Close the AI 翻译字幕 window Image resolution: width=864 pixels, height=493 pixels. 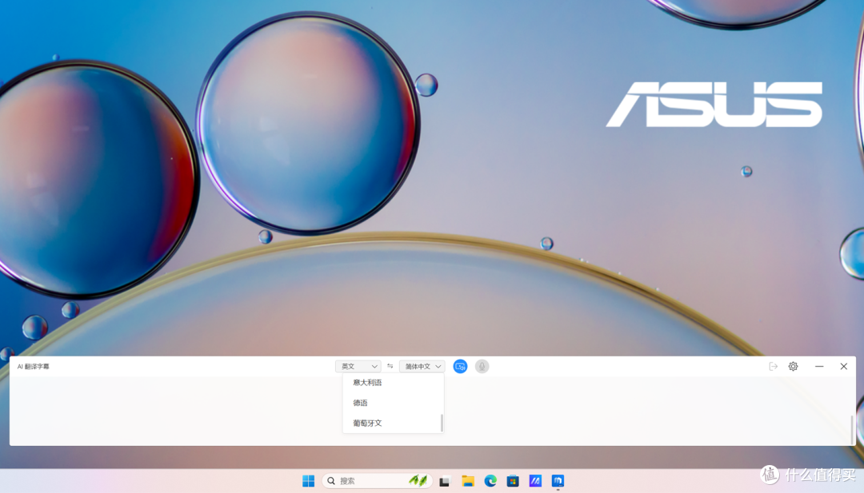(x=844, y=367)
